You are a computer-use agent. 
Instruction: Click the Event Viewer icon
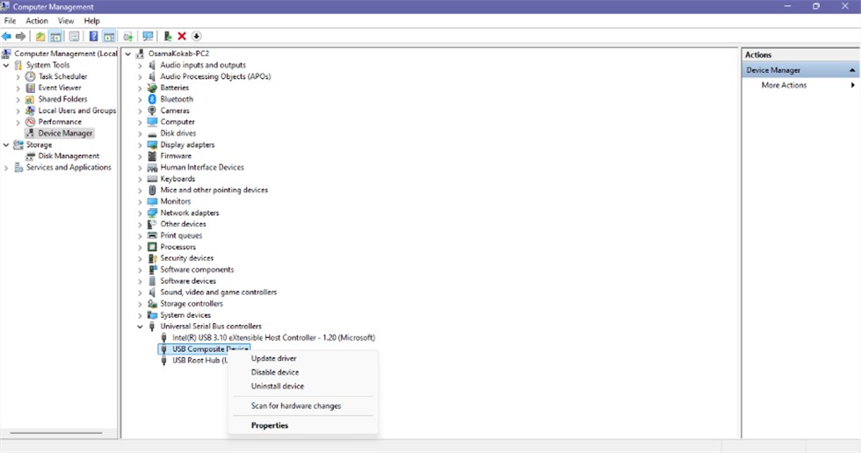[x=31, y=88]
